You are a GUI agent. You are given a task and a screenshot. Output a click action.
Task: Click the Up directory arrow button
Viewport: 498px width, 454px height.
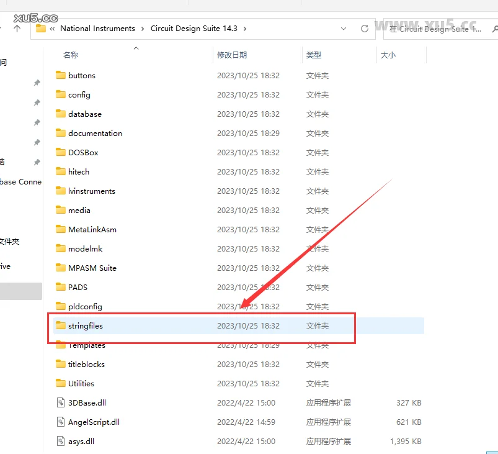coord(17,29)
